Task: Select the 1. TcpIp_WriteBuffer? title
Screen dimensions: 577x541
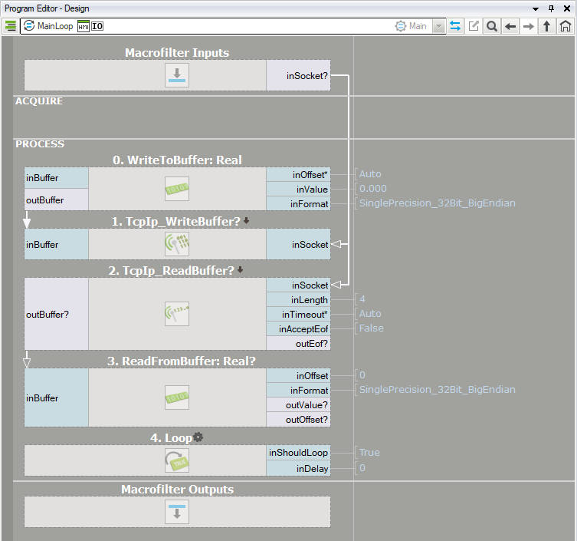Action: pos(176,222)
